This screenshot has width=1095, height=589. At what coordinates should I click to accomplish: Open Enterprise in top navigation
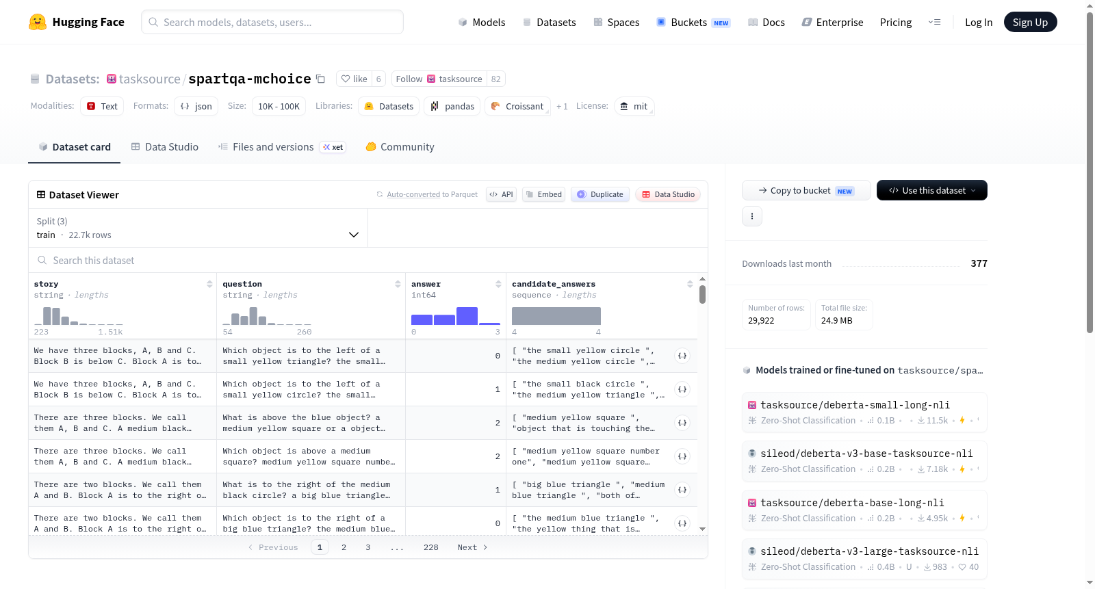click(832, 22)
